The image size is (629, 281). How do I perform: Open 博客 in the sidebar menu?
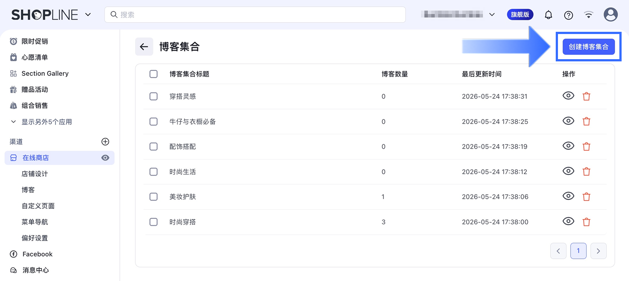[28, 190]
